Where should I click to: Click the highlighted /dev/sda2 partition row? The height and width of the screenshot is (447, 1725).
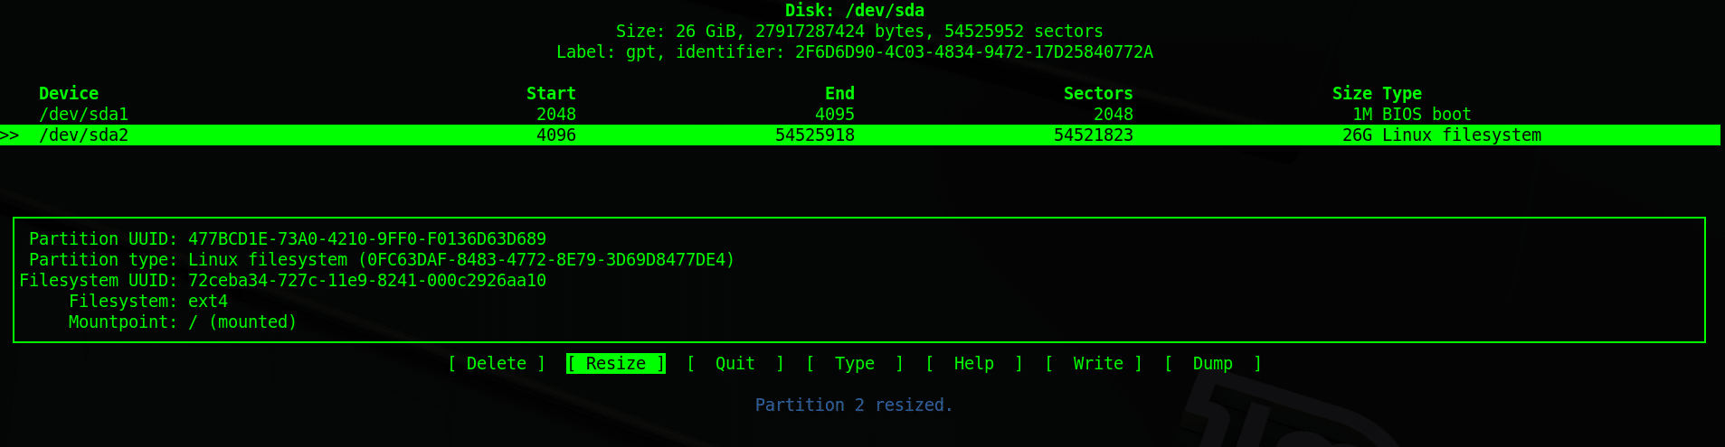859,135
